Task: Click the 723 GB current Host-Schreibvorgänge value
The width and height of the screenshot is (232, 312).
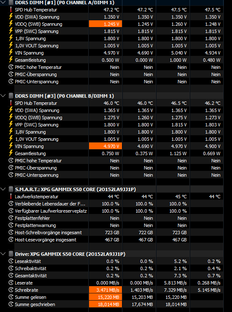Action: point(112,233)
